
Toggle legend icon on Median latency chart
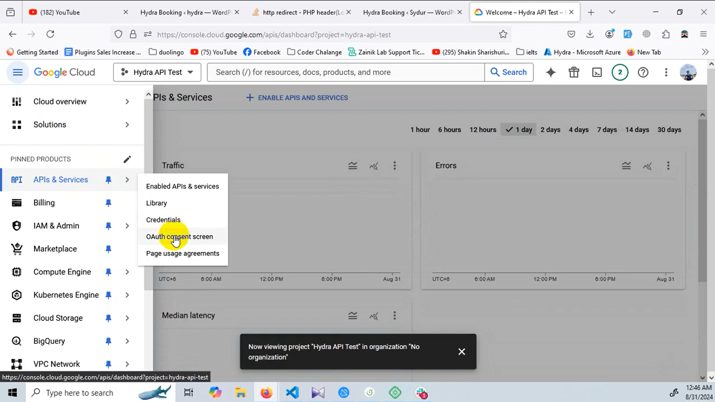pyautogui.click(x=353, y=316)
